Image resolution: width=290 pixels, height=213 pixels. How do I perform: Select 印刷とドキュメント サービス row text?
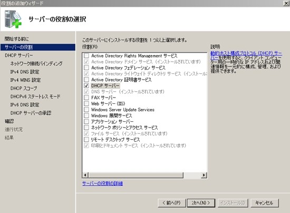pos(139,146)
